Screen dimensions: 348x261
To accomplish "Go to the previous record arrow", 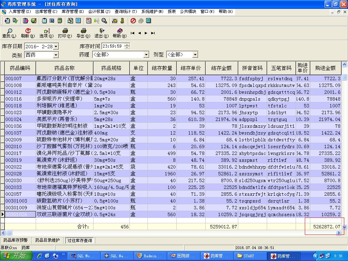I will [x=139, y=33].
